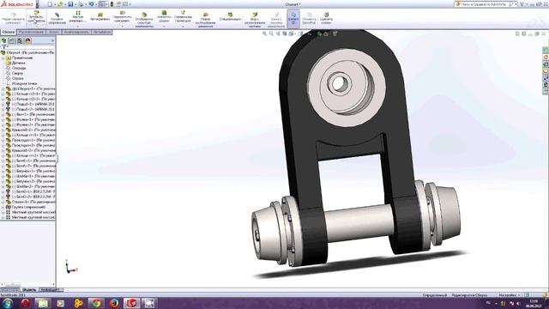This screenshot has width=549, height=309.
Task: Open the DisplayManager tab icon
Action: click(28, 40)
